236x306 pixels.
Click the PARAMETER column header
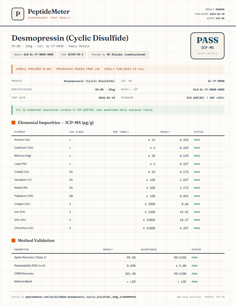click(x=21, y=250)
